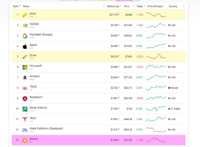
Task: Click the Rank column header
Action: pos(16,6)
